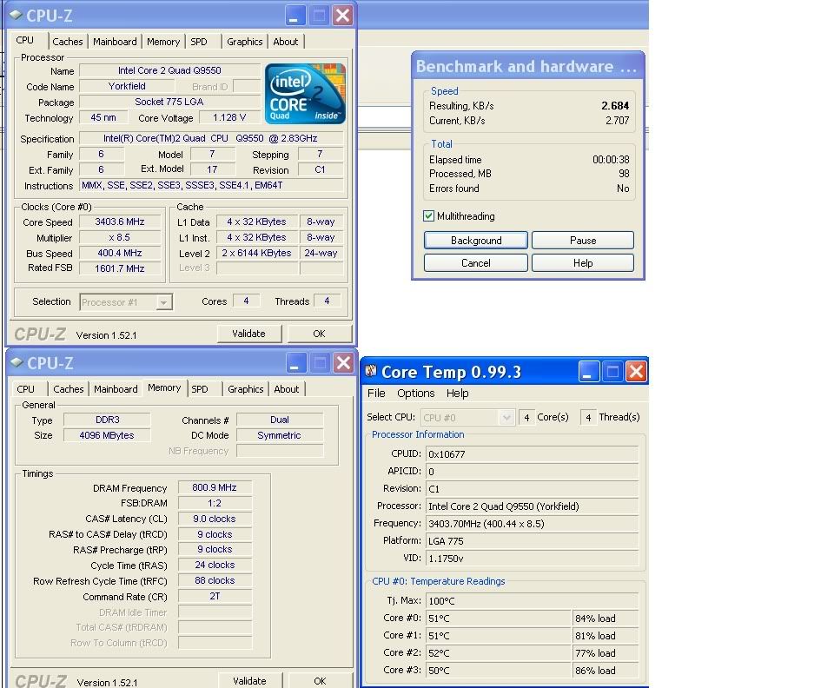The width and height of the screenshot is (834, 688).
Task: Maximize the Core Temp window
Action: [612, 371]
